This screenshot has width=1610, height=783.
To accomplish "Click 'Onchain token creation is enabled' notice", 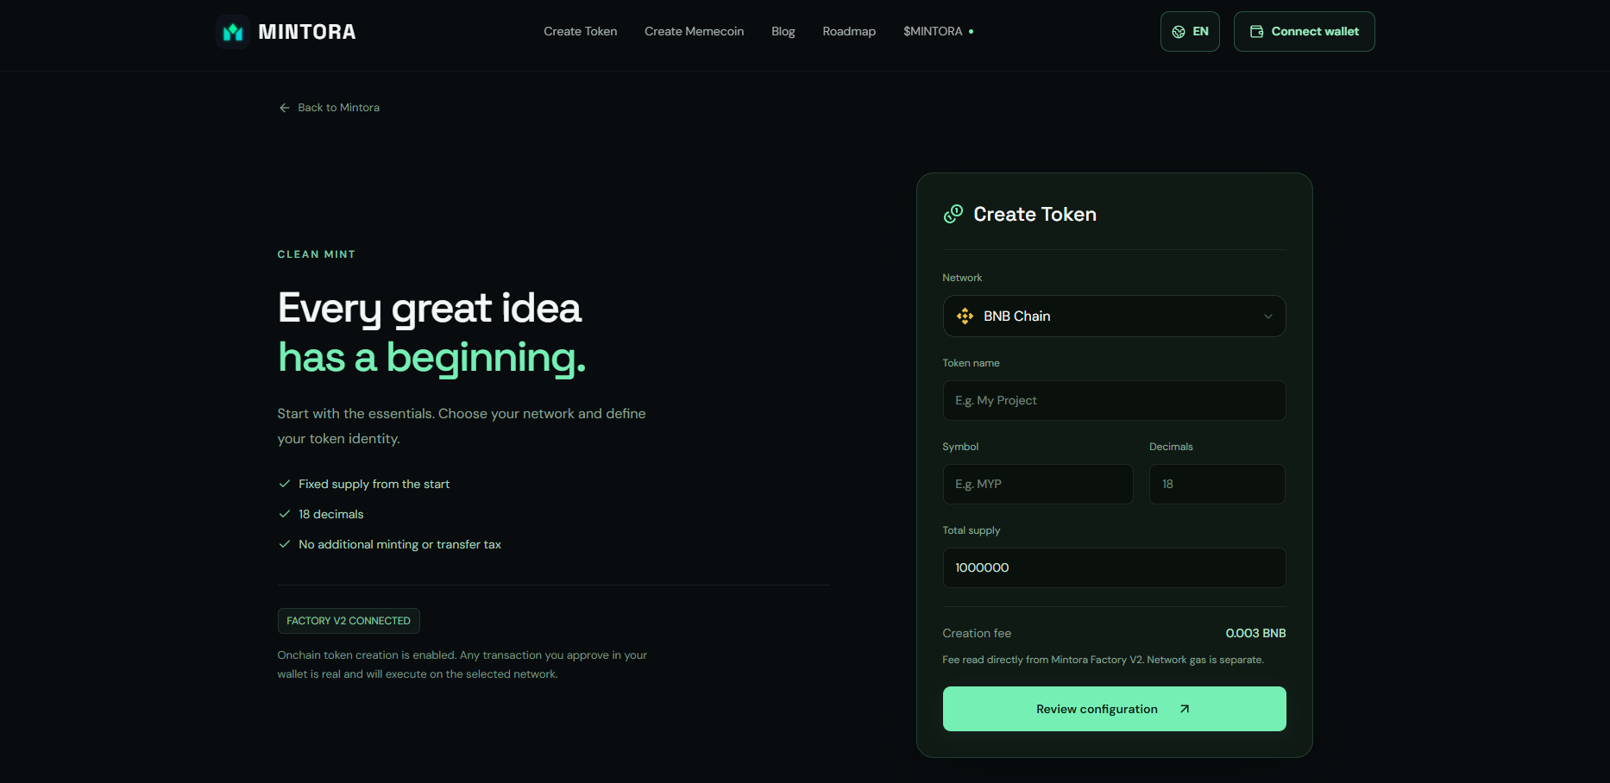I will tap(462, 665).
